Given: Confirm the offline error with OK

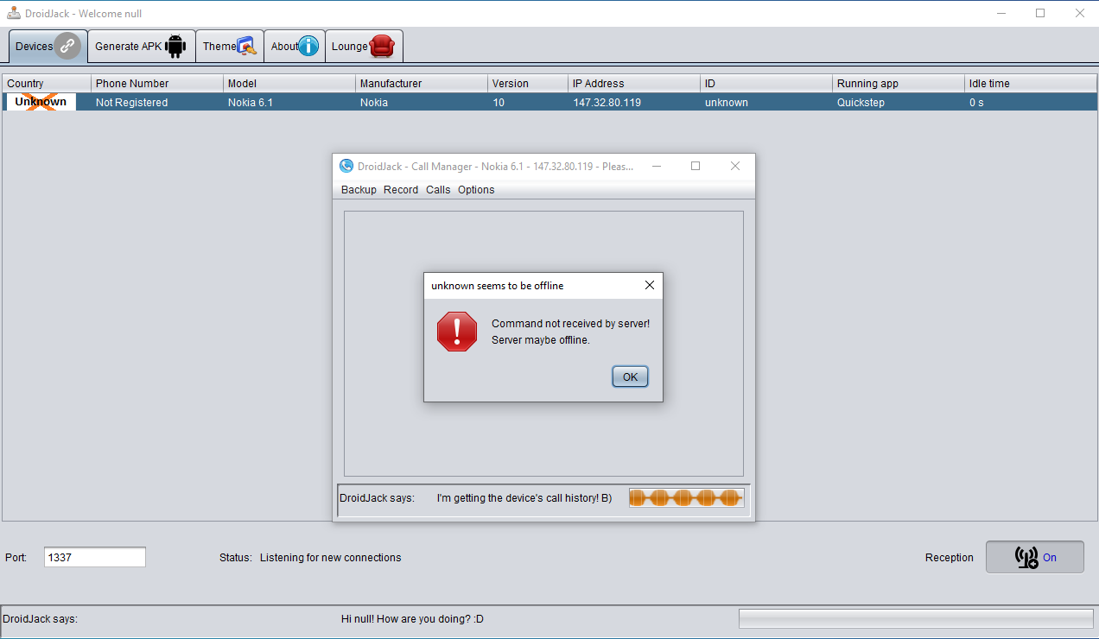Looking at the screenshot, I should [630, 376].
